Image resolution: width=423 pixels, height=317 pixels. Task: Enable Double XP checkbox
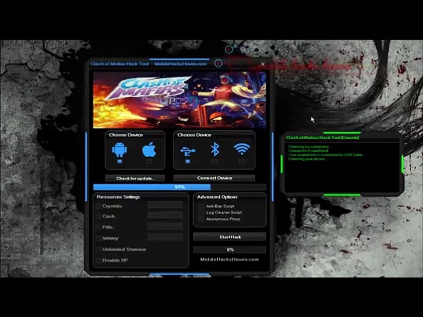click(x=98, y=260)
